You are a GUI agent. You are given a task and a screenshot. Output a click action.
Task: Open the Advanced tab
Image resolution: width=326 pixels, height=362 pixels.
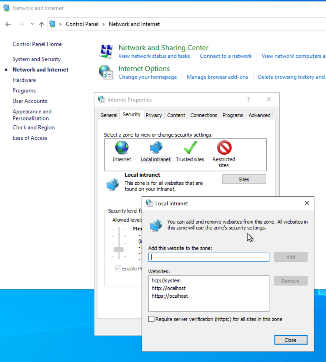point(259,115)
